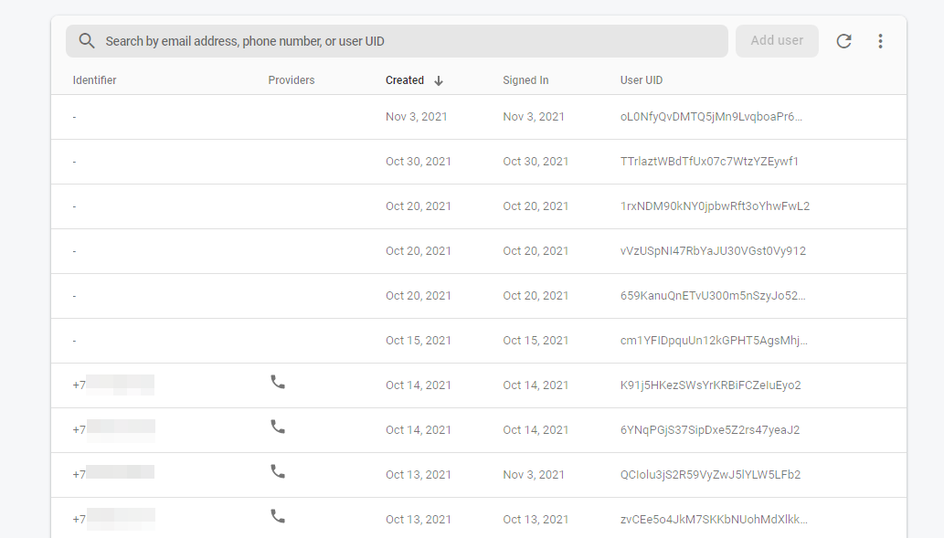Click the Signed In column header

point(525,80)
